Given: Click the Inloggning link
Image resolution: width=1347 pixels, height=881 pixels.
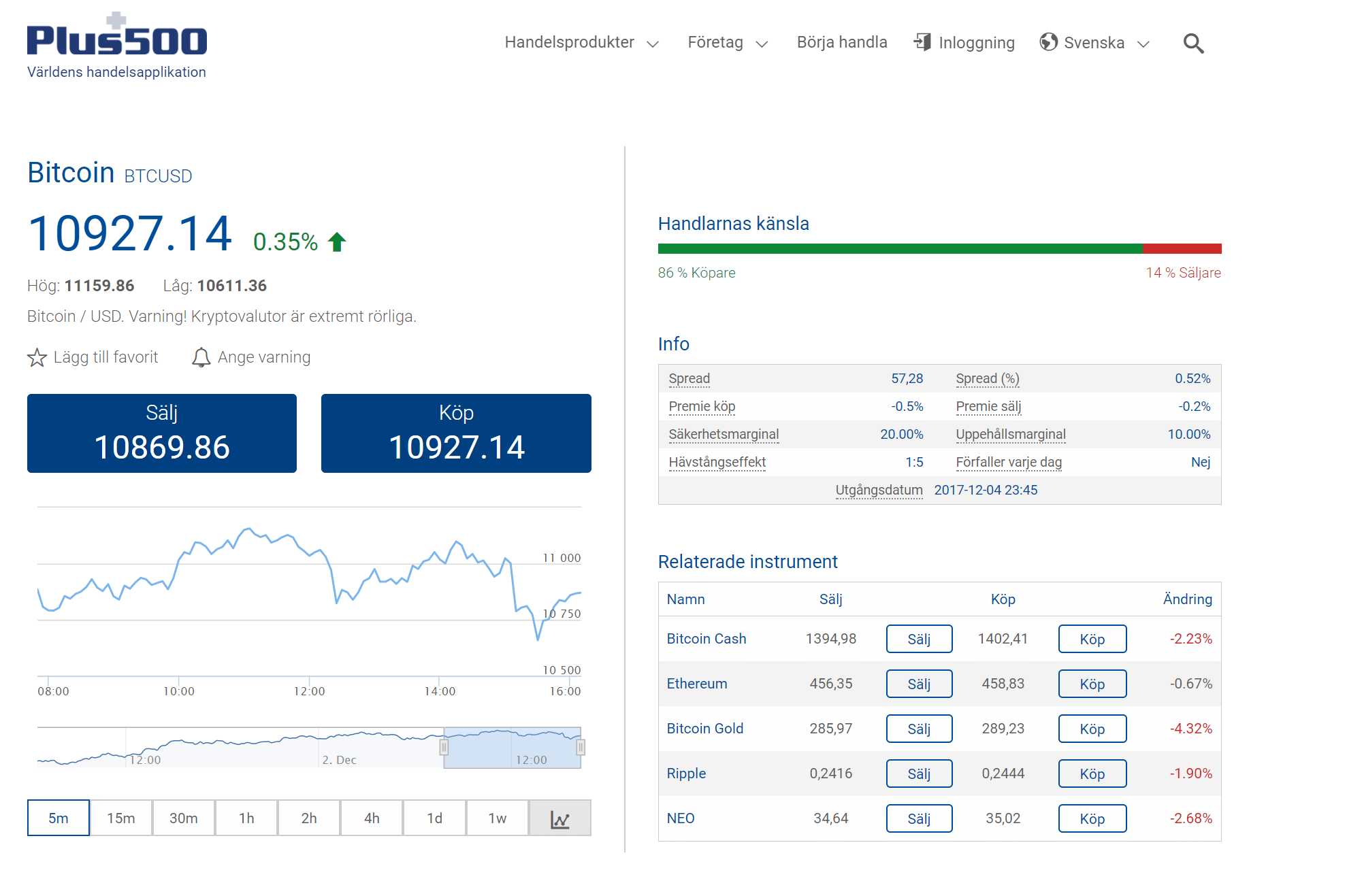Looking at the screenshot, I should [976, 42].
